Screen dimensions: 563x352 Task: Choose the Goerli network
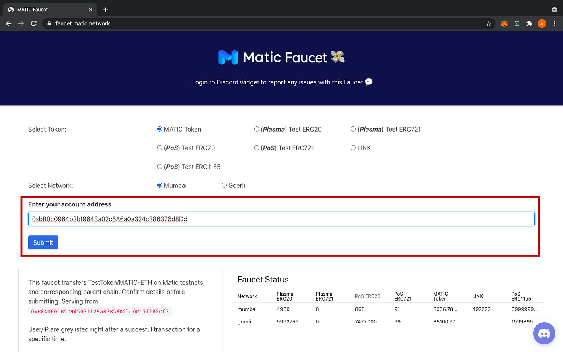pos(224,185)
